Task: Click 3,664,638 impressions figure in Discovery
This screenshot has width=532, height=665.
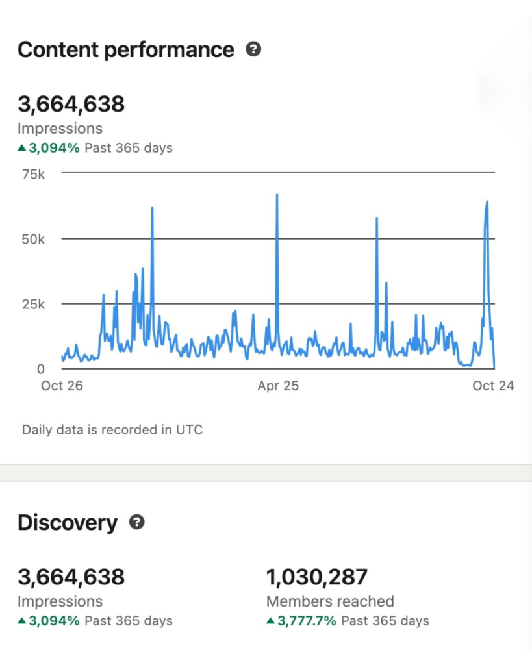Action: pos(71,577)
